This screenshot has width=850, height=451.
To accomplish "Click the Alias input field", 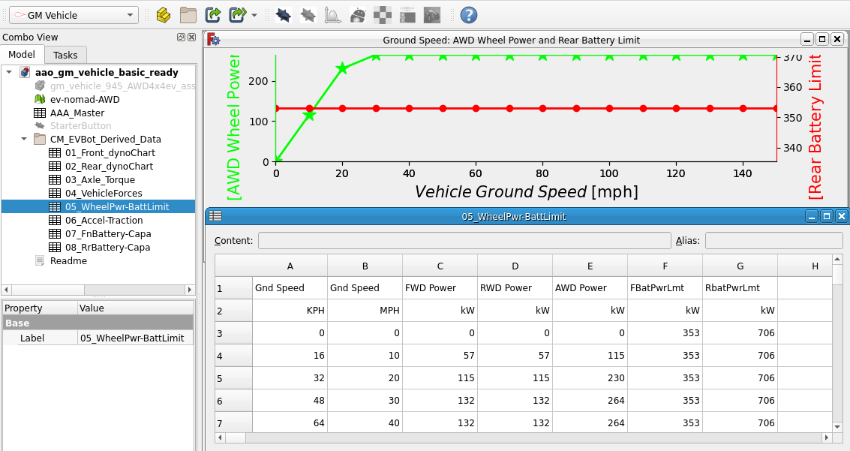I will tap(773, 241).
